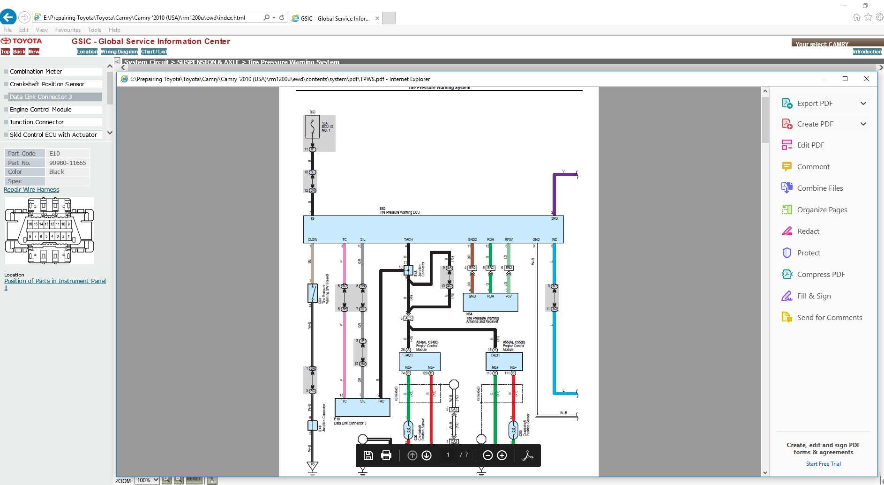Go to previous page with up arrow
The height and width of the screenshot is (485, 884).
coord(412,455)
